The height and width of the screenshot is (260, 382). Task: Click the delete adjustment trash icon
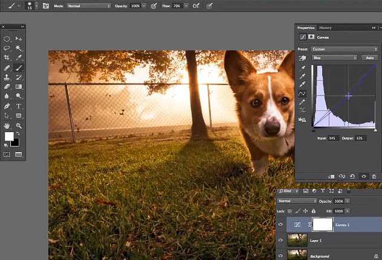point(374,176)
